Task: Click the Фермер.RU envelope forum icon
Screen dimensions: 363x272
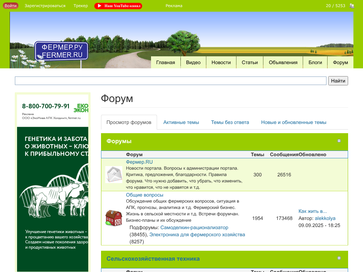Action: pyautogui.click(x=113, y=175)
